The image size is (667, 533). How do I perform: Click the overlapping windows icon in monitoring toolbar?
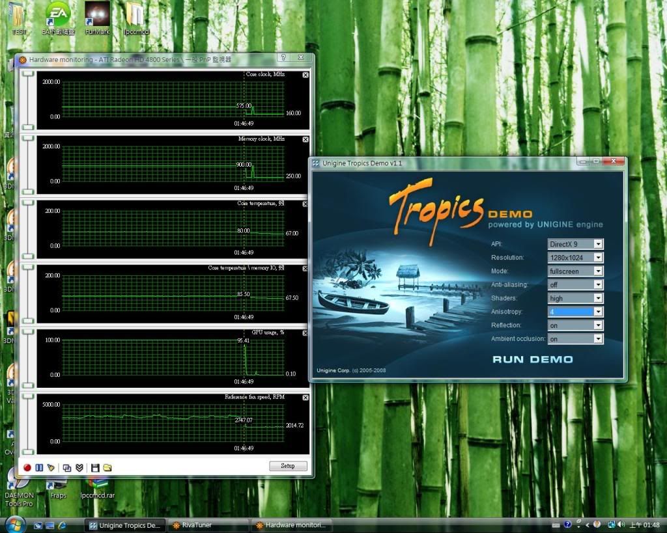(67, 467)
